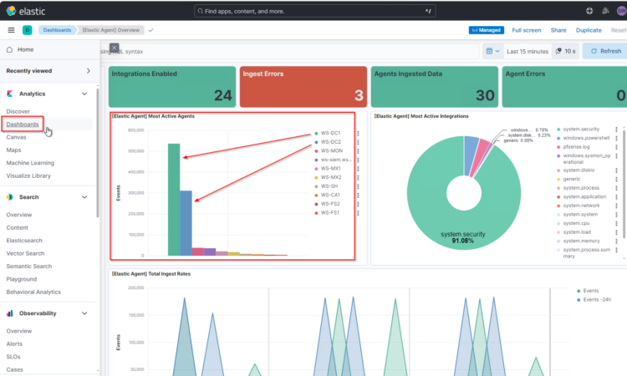Open the user profile avatar
The image size is (627, 376).
point(621,11)
